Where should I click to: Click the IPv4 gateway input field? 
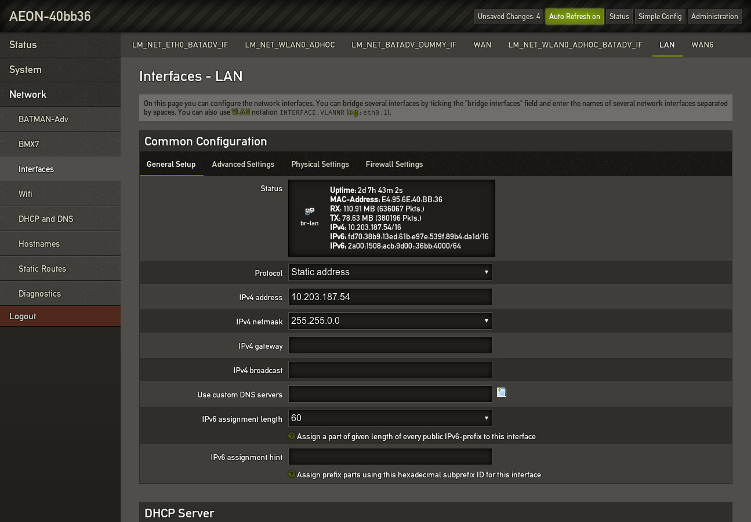(x=390, y=346)
